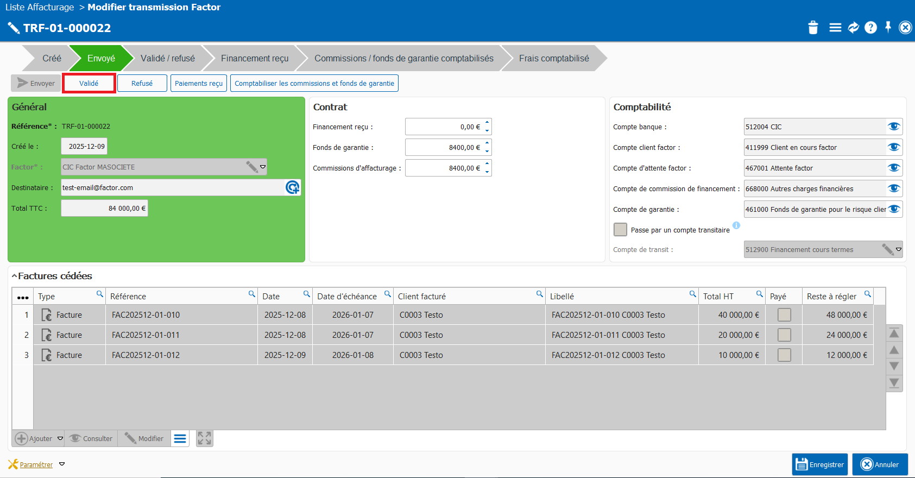Increase Fonds de garantie with up stepper
The height and width of the screenshot is (478, 915).
pyautogui.click(x=487, y=143)
